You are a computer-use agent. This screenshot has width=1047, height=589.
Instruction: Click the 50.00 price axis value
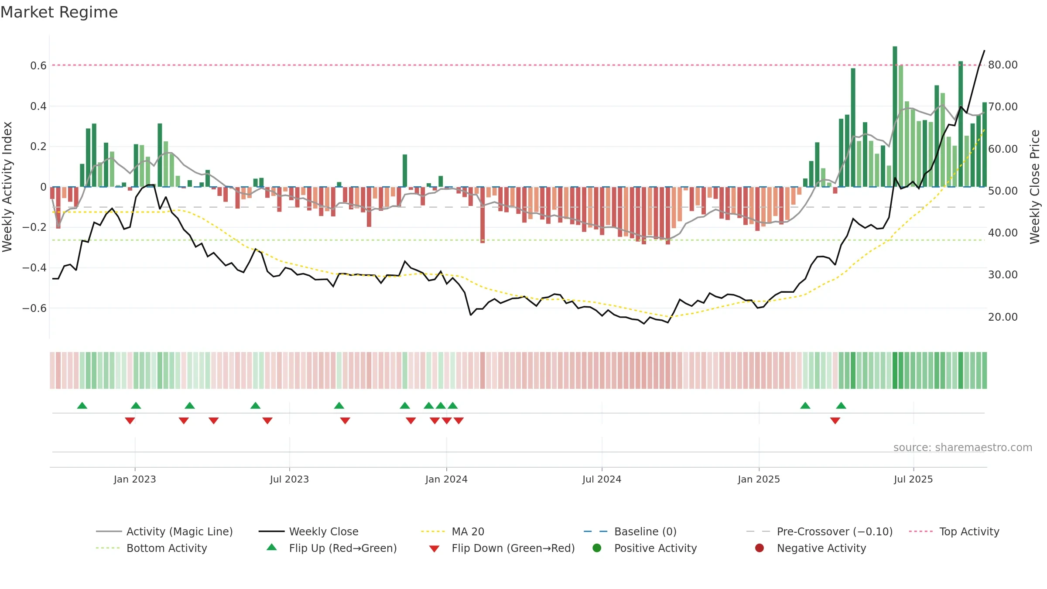(1003, 191)
